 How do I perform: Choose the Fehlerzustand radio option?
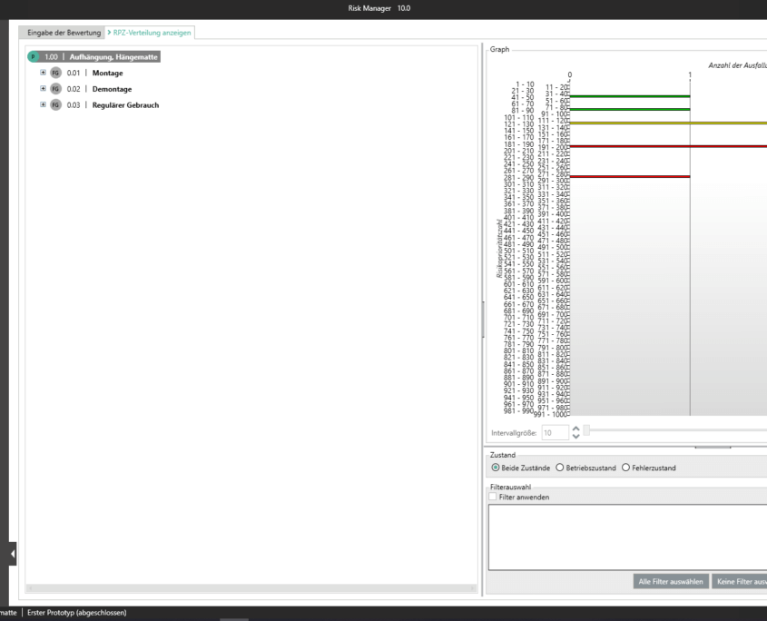tap(625, 468)
